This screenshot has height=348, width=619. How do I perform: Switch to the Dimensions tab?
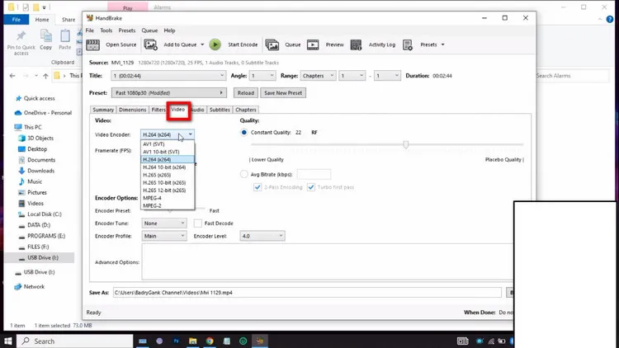(x=133, y=110)
